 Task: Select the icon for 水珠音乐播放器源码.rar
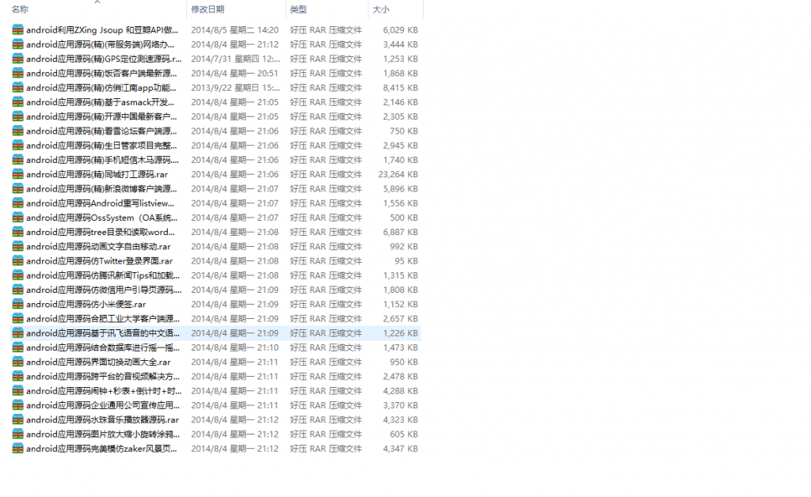coord(17,419)
